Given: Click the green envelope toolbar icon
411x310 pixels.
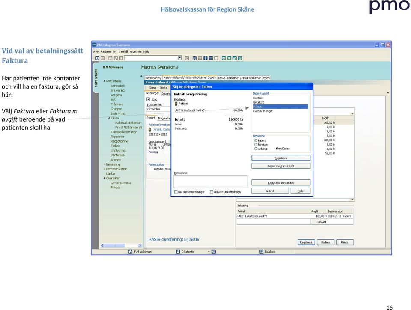Looking at the screenshot, I should pos(224,58).
